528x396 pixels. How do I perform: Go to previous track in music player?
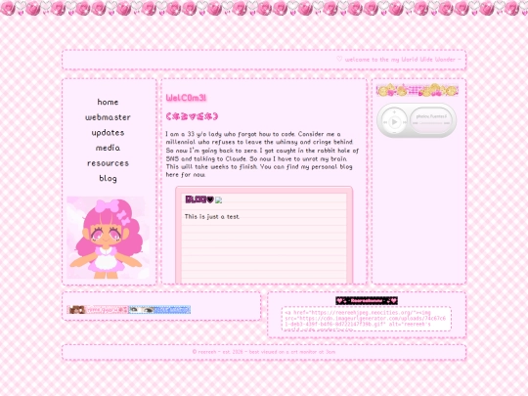(385, 122)
